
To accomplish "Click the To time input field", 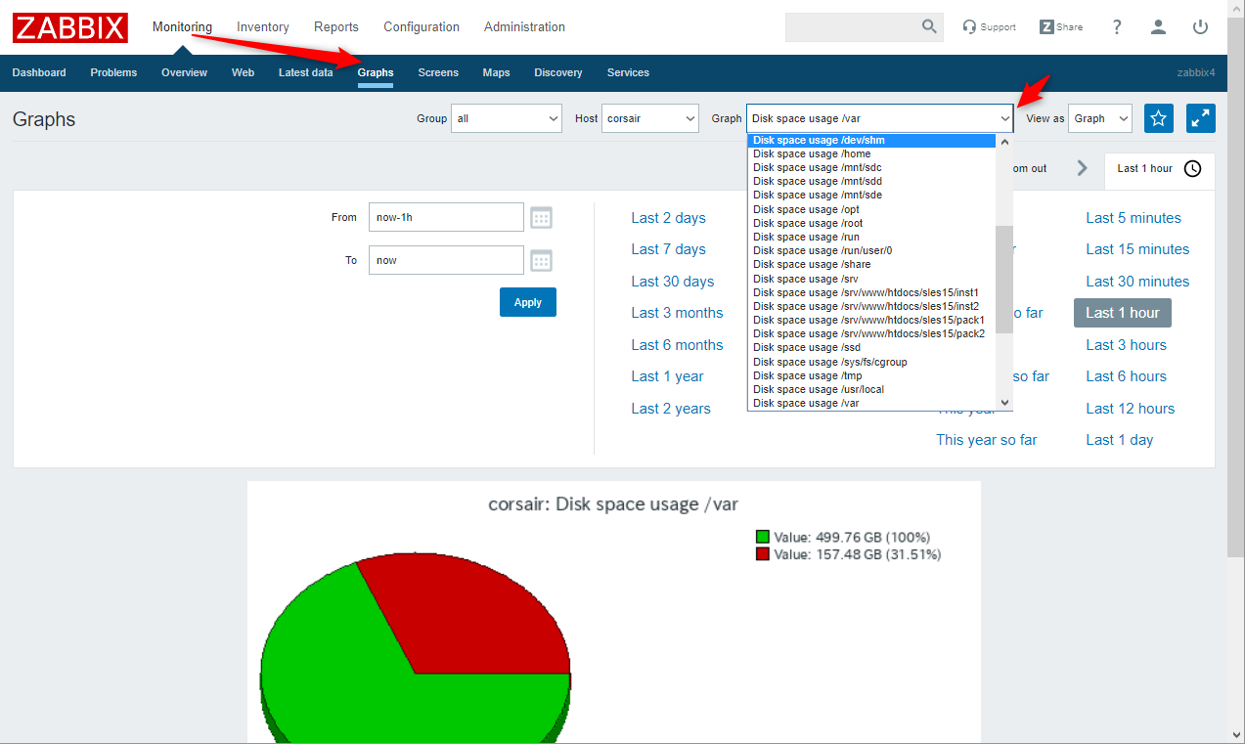I will 446,260.
